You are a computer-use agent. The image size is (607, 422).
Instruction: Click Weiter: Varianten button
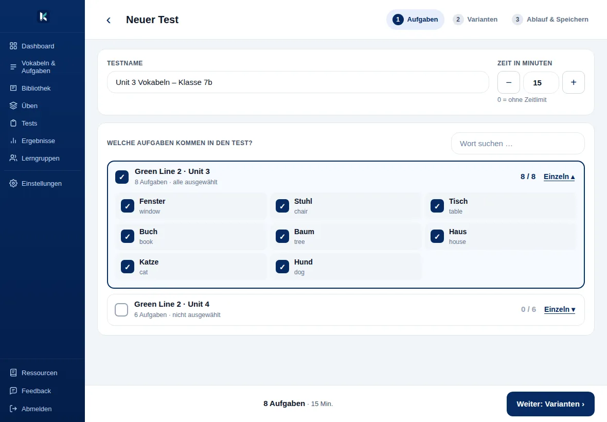click(550, 404)
